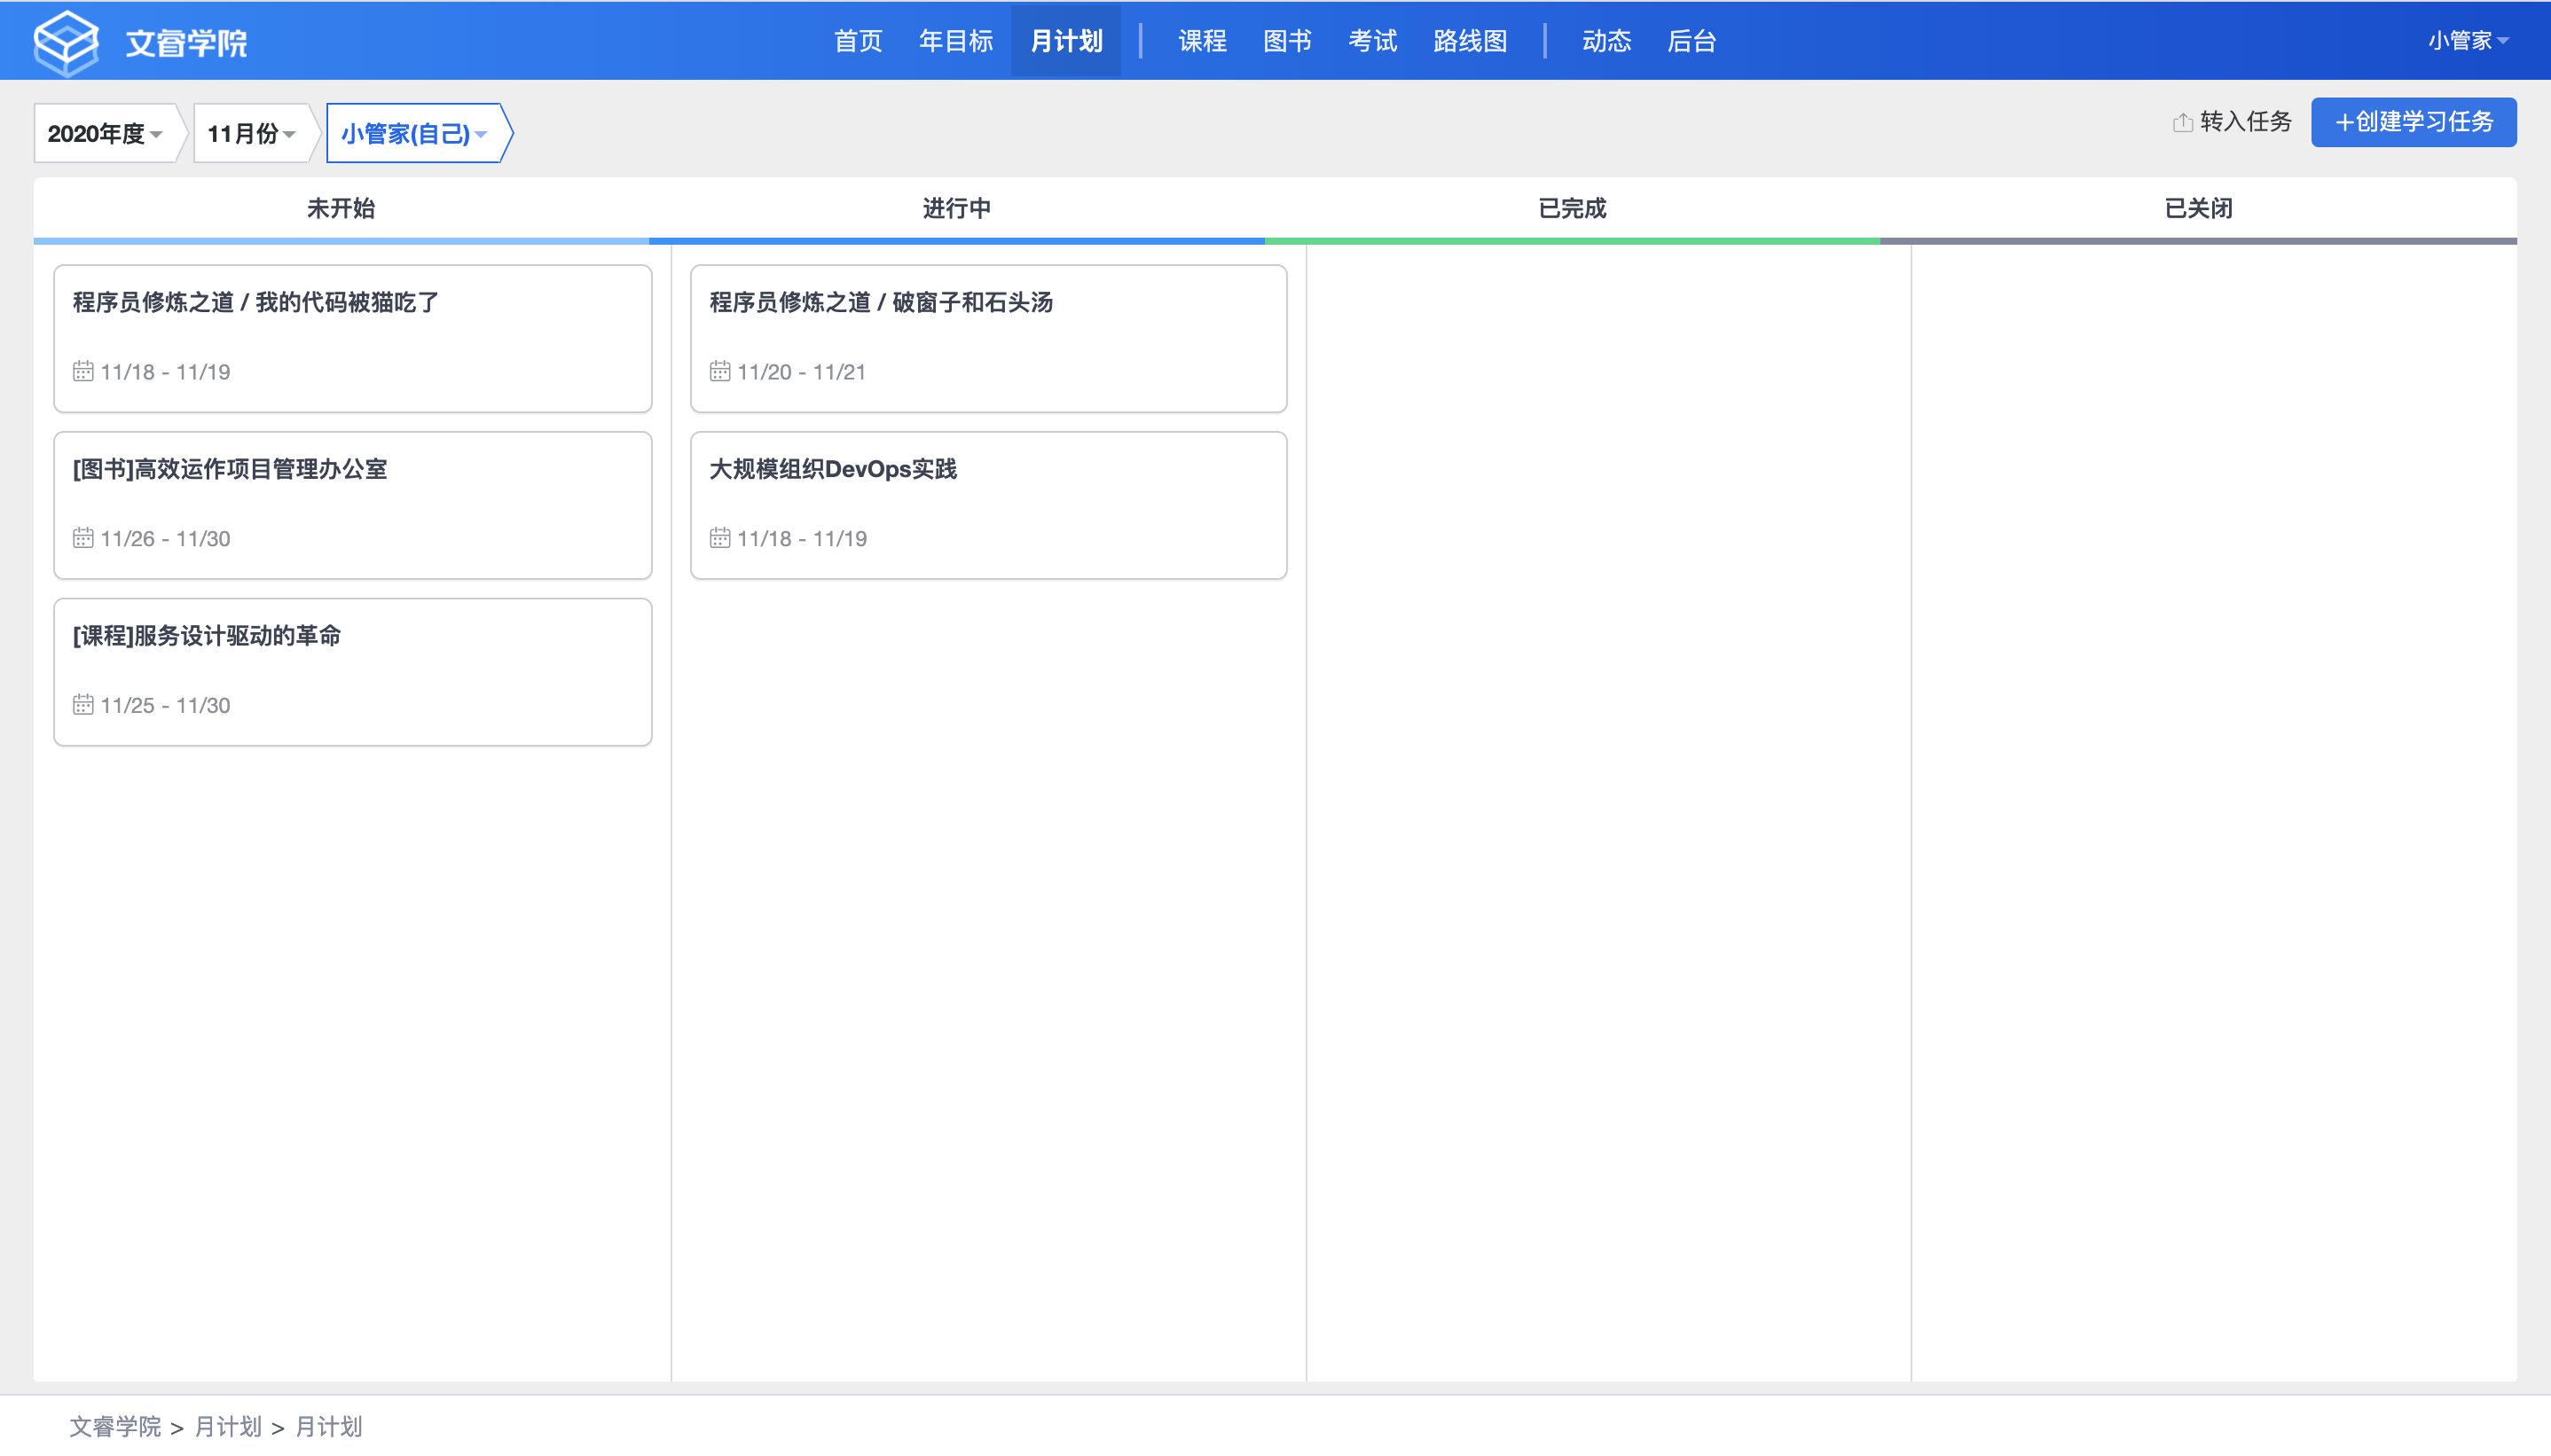This screenshot has width=2551, height=1456.
Task: Click the 转入任务 import icon
Action: (2182, 122)
